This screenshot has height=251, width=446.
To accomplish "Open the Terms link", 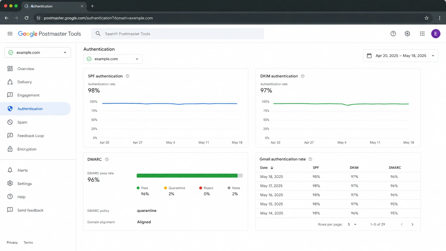I will coord(28,242).
